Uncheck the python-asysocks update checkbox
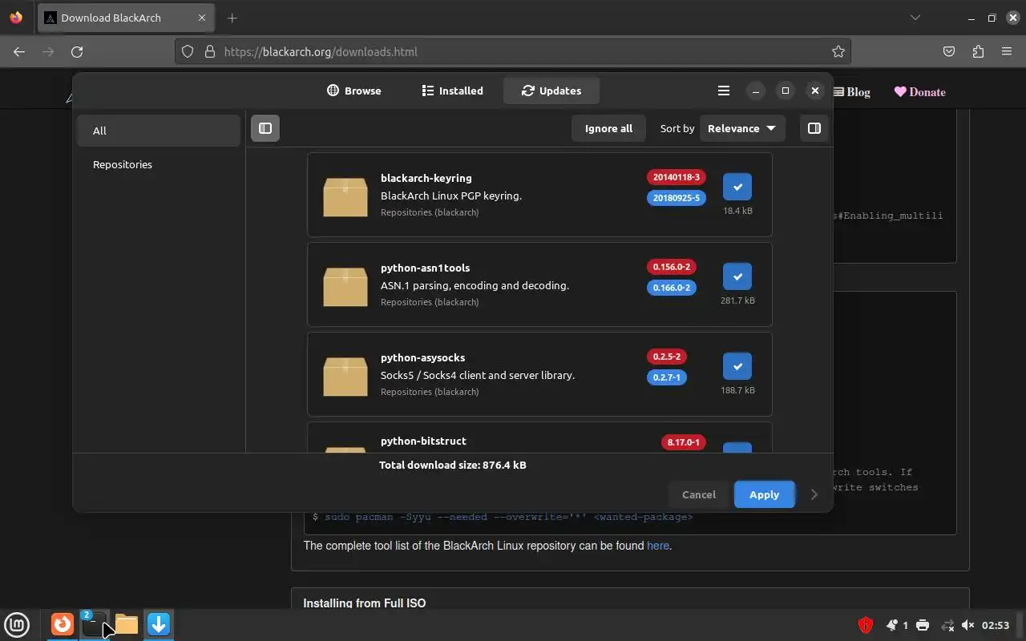 coord(737,366)
